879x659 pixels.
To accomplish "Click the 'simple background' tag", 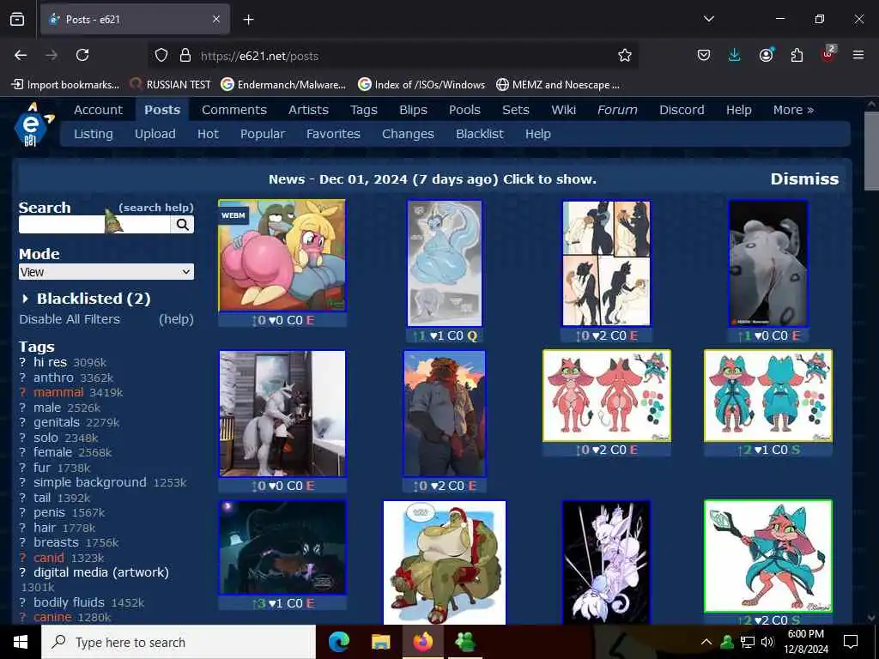I will click(x=89, y=482).
